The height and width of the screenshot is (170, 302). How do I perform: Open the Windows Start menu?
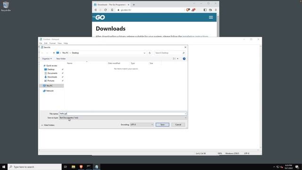4,167
